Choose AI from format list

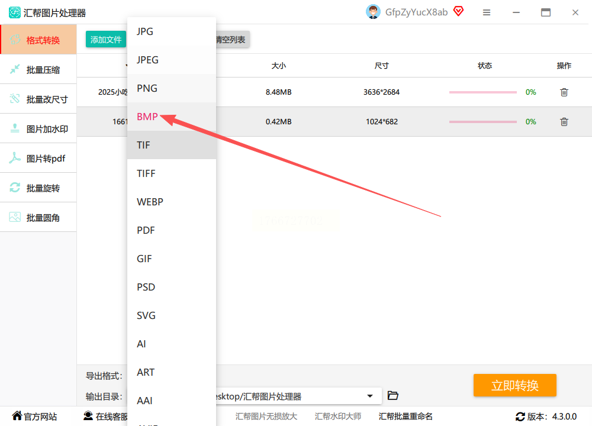pos(172,344)
